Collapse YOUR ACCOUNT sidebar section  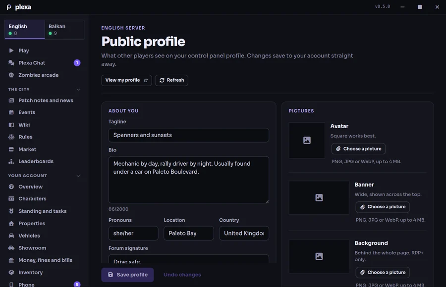(x=78, y=176)
